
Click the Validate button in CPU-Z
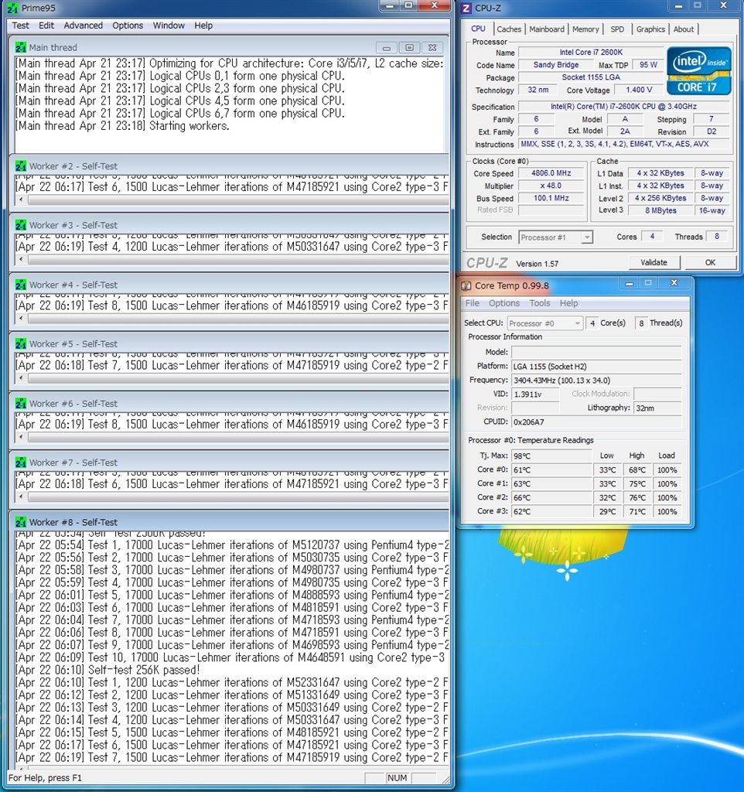[654, 263]
